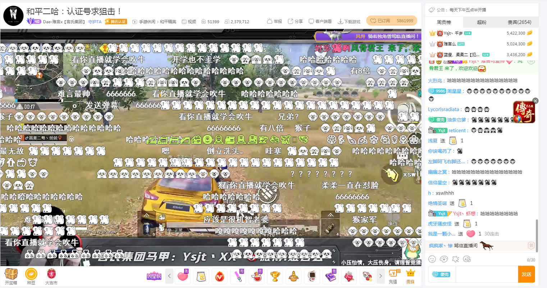Click the orange 发送 send button

pyautogui.click(x=526, y=274)
